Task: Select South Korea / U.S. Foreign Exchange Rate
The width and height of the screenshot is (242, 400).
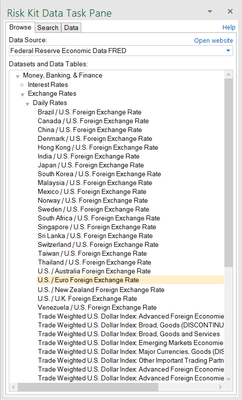Action: pos(99,174)
